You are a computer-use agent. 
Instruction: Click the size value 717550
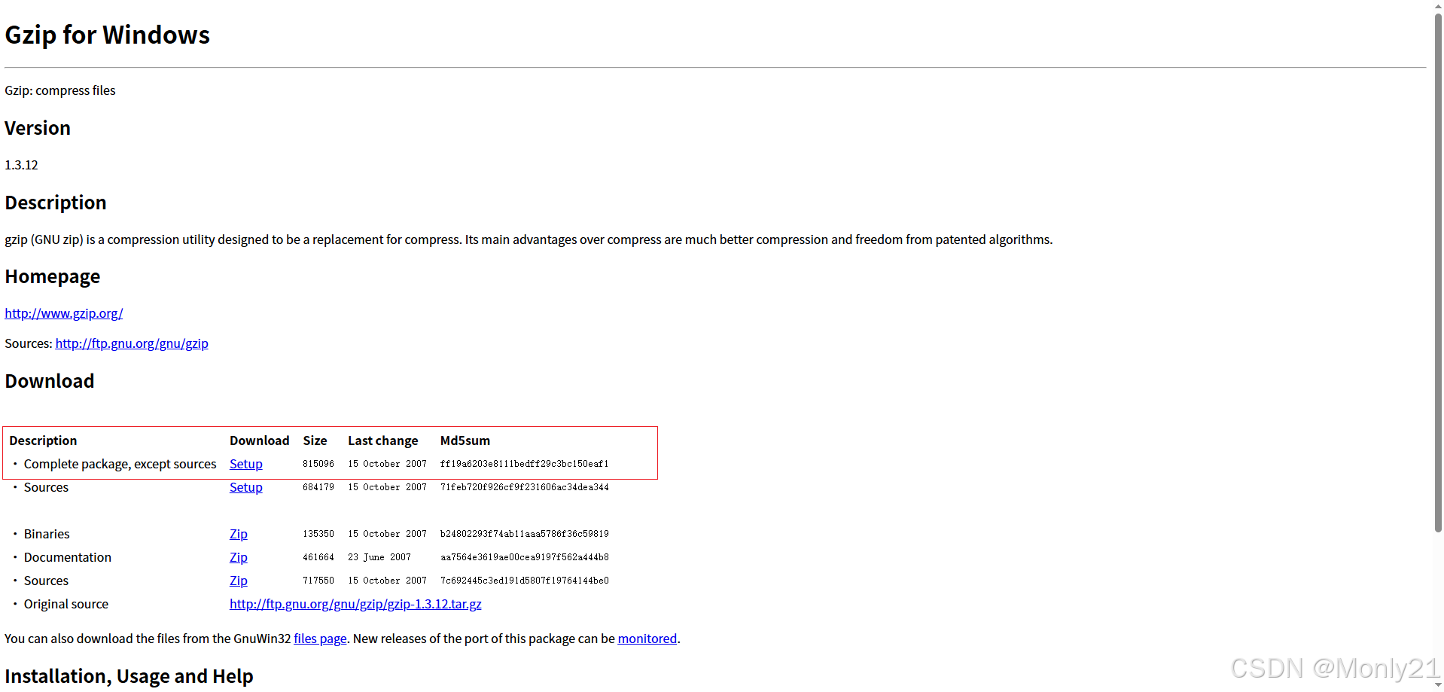coord(318,581)
